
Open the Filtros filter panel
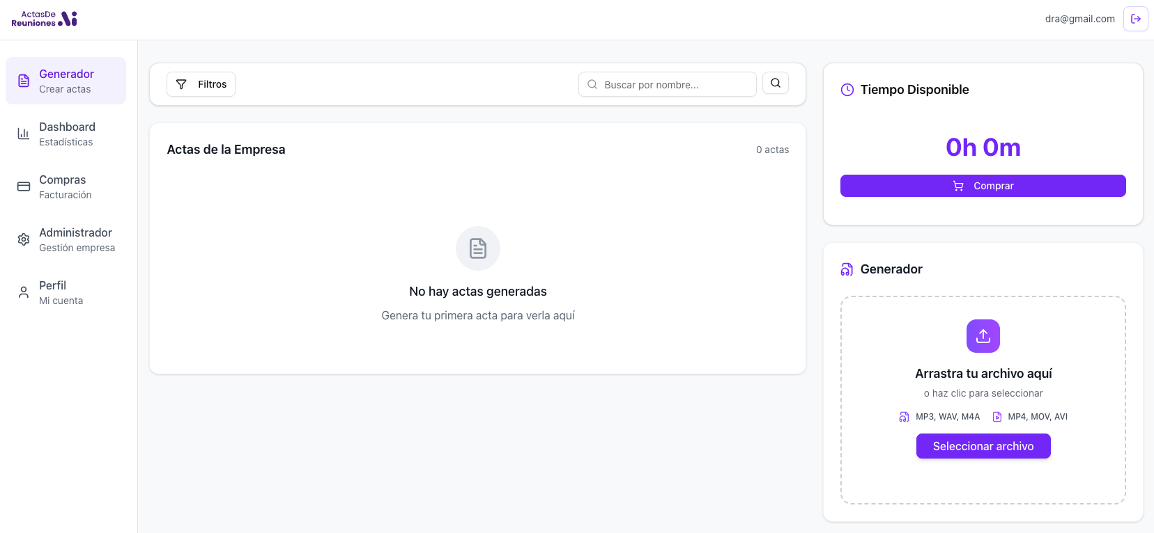[201, 84]
